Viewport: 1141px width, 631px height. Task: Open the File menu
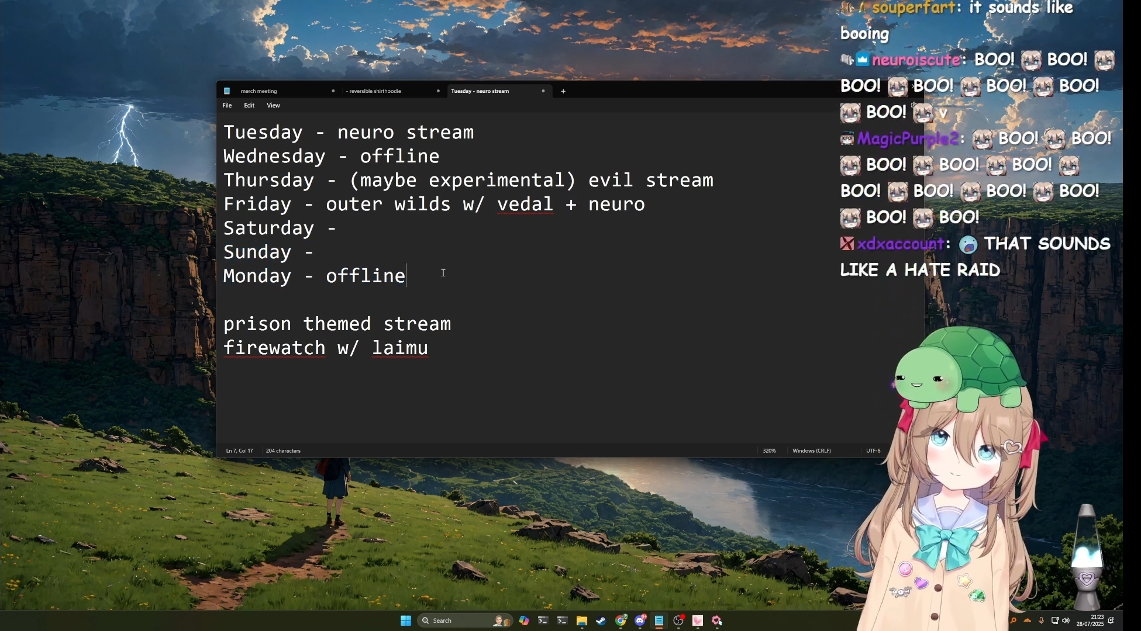coord(227,106)
